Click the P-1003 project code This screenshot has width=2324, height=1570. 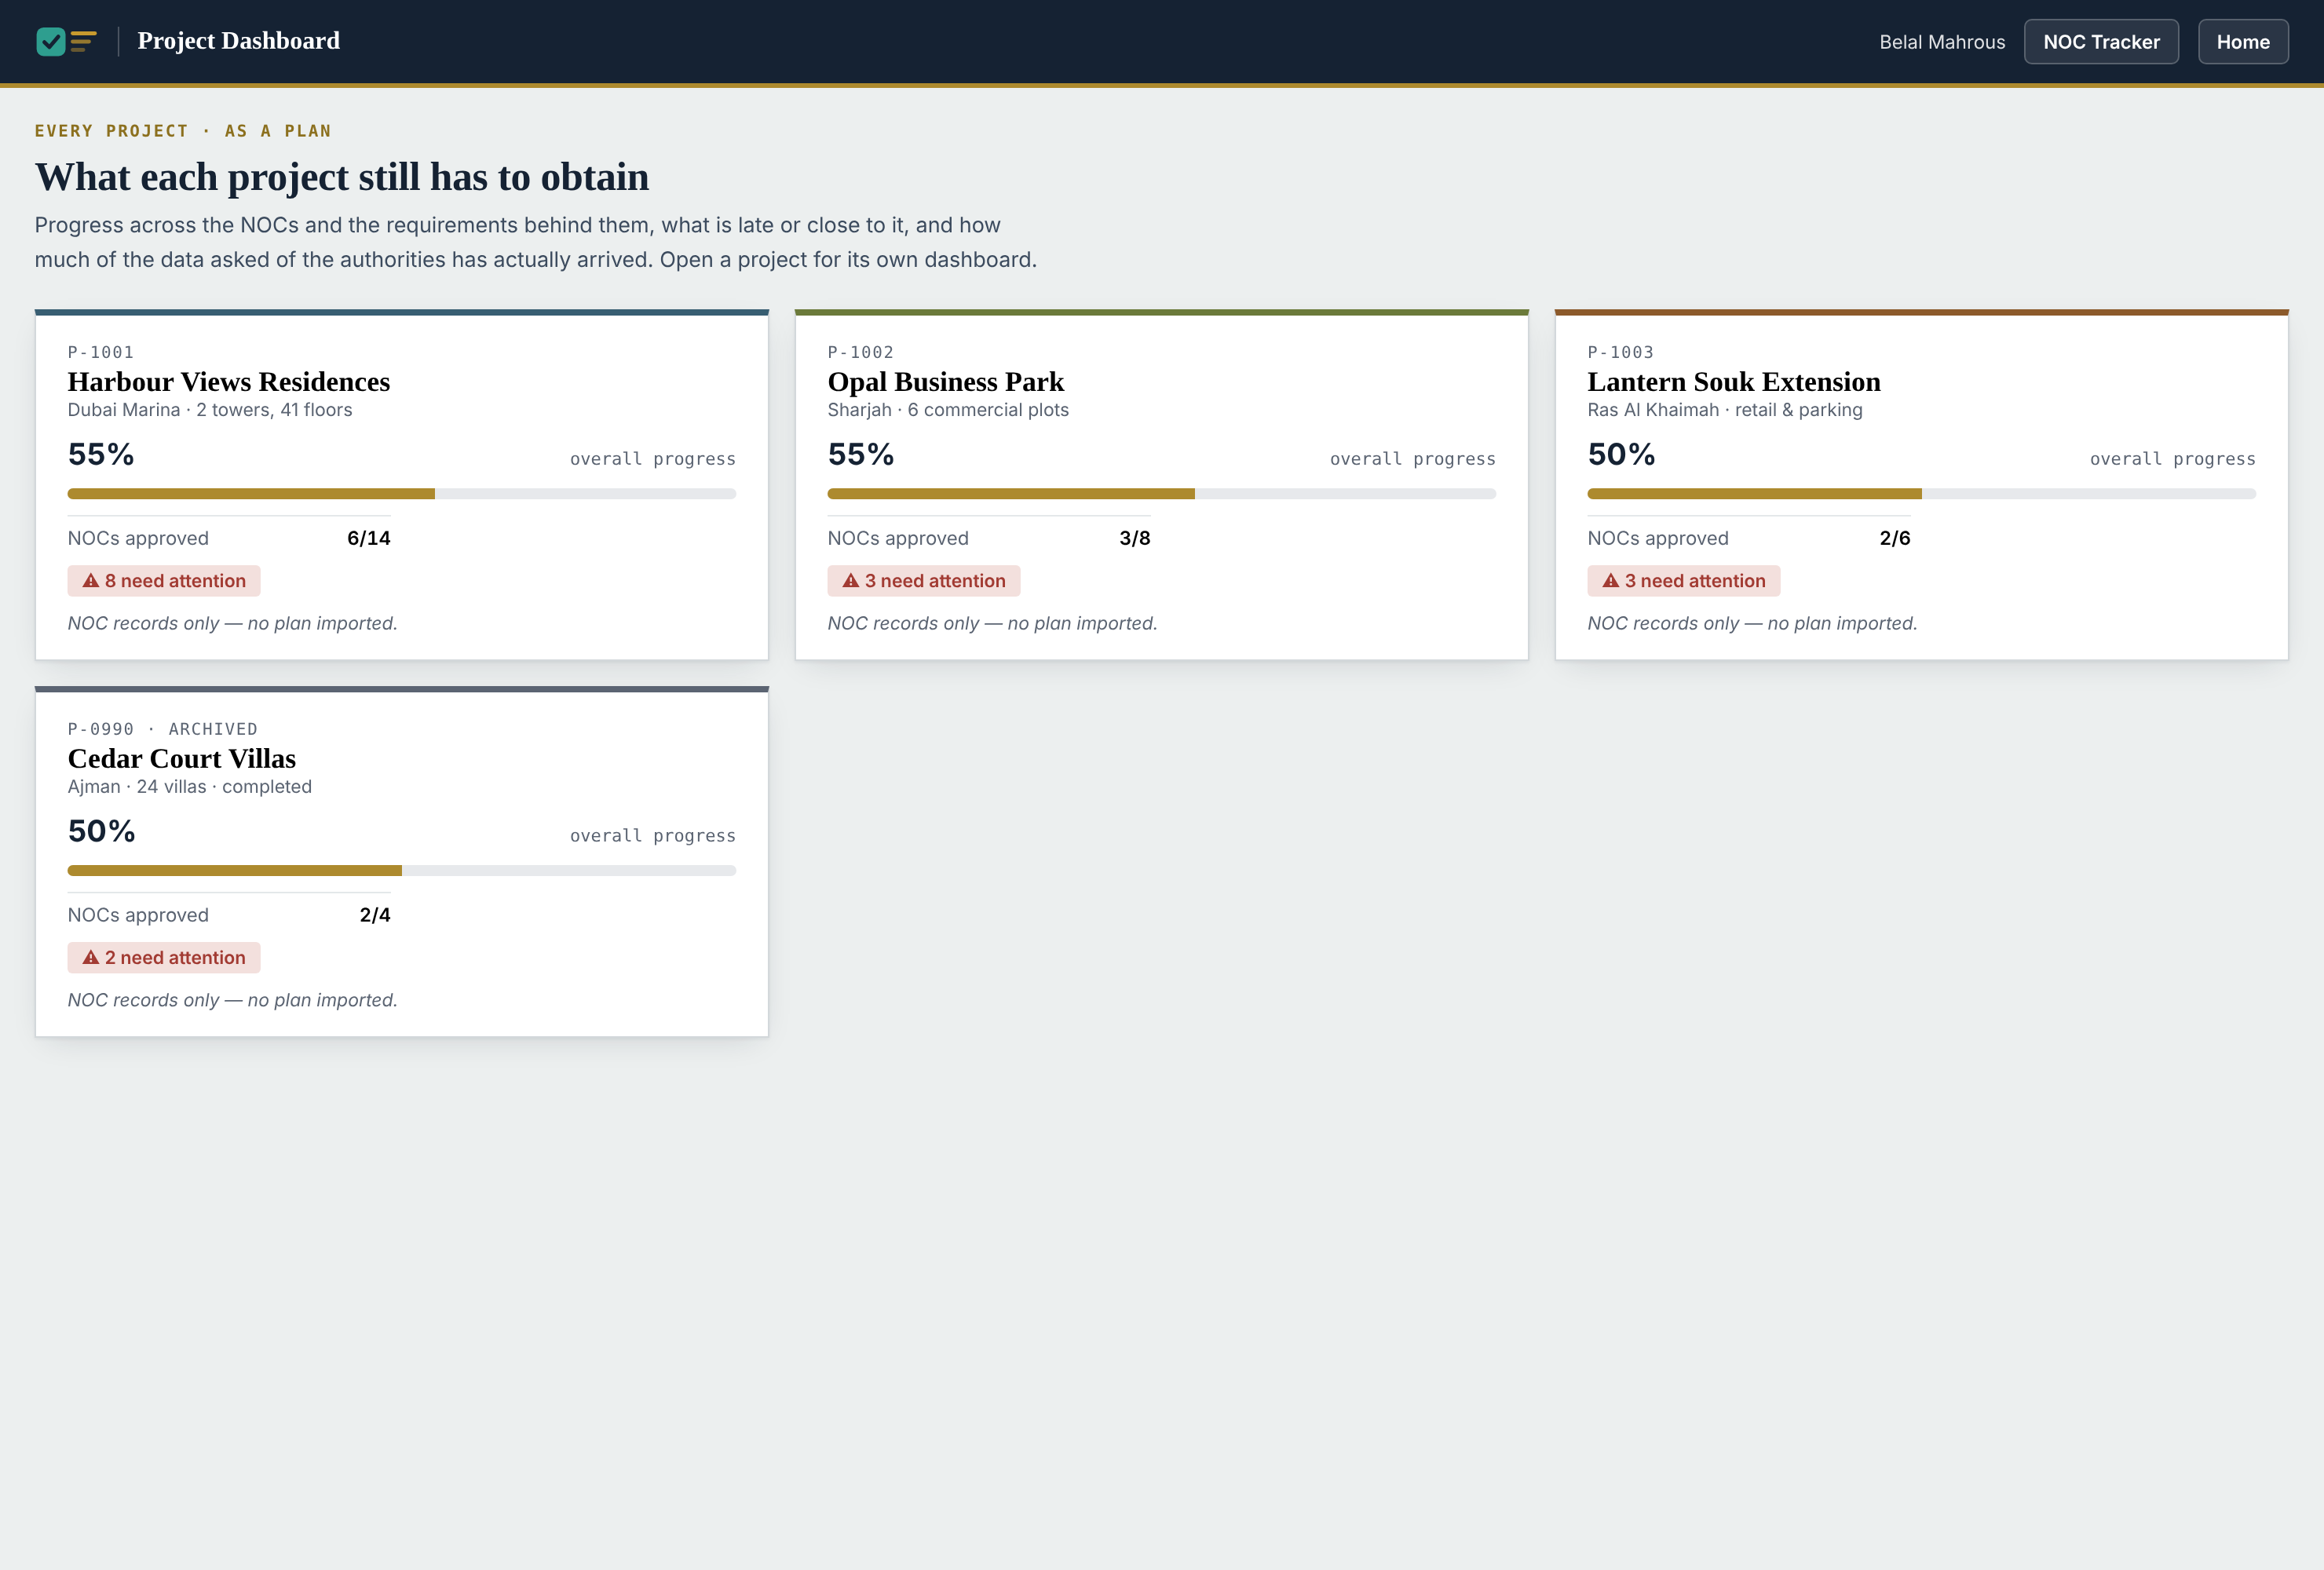tap(1621, 352)
